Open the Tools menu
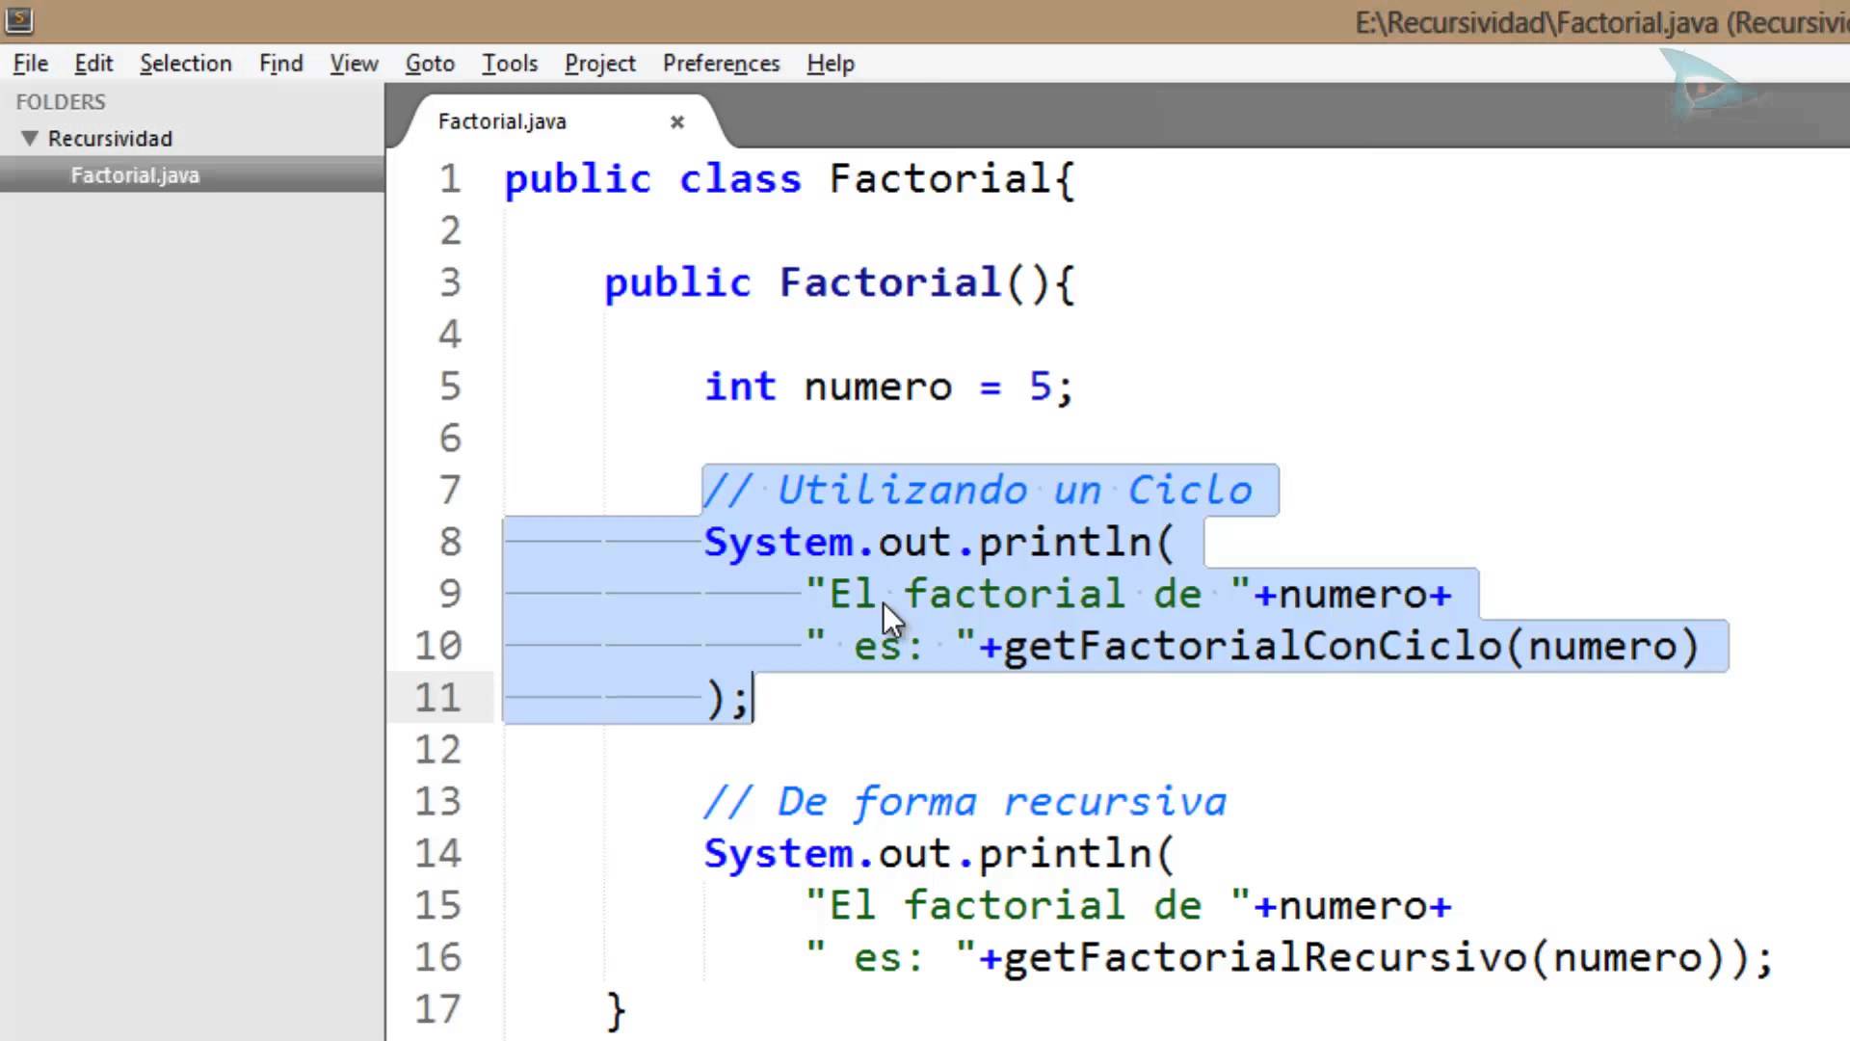The image size is (1850, 1041). [x=510, y=64]
